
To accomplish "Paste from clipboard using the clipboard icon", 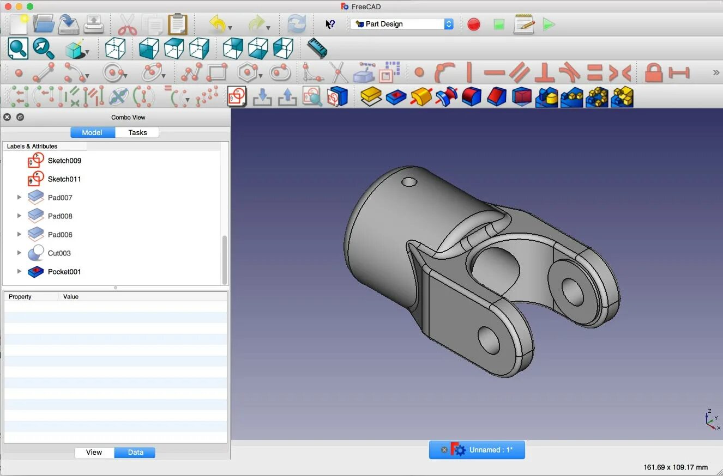I will 177,24.
